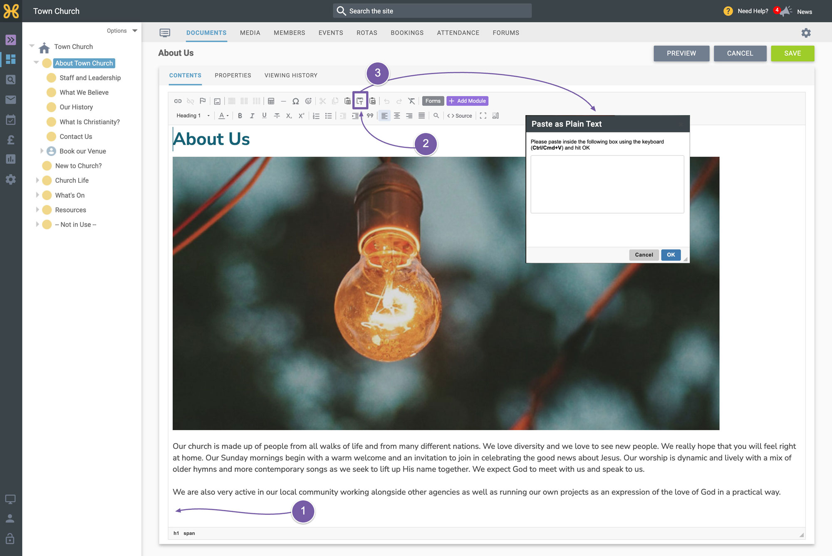832x556 pixels.
Task: Click Paste as Plain Text icon
Action: [x=360, y=101]
